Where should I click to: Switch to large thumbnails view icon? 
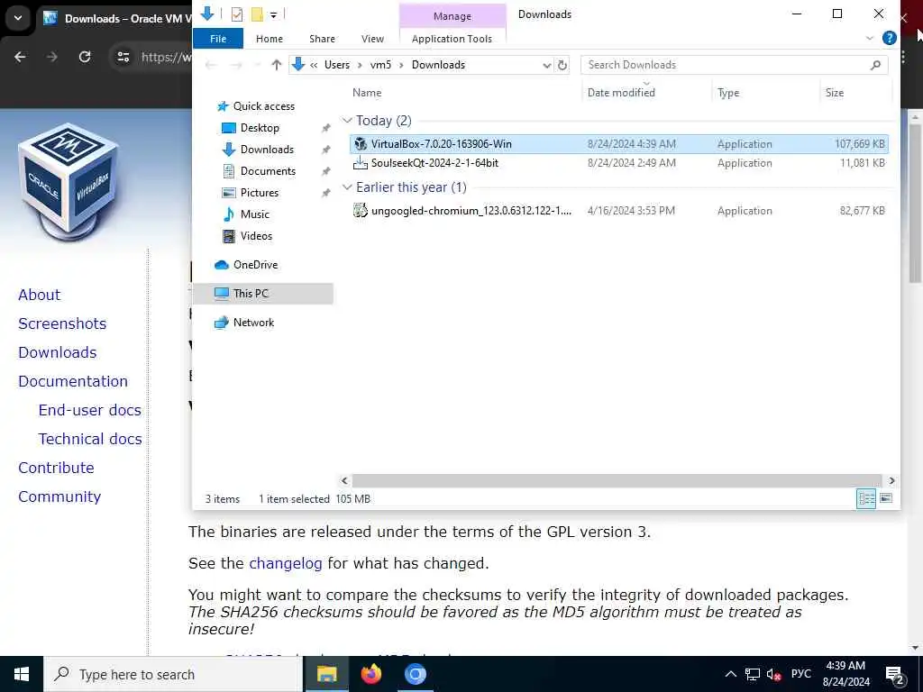click(886, 498)
